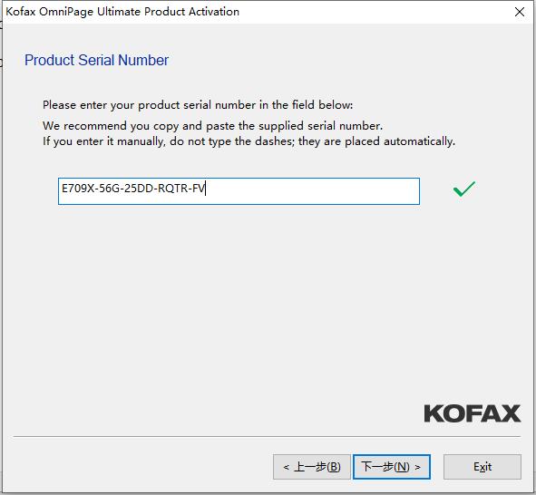This screenshot has width=536, height=495.
Task: Click the Exit button
Action: coord(482,467)
